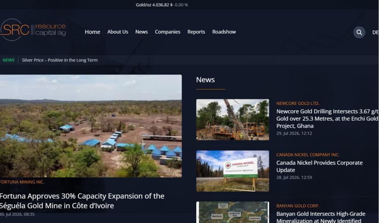Read Canada Nickel Provides Corporate Update
The width and height of the screenshot is (379, 223).
320,166
